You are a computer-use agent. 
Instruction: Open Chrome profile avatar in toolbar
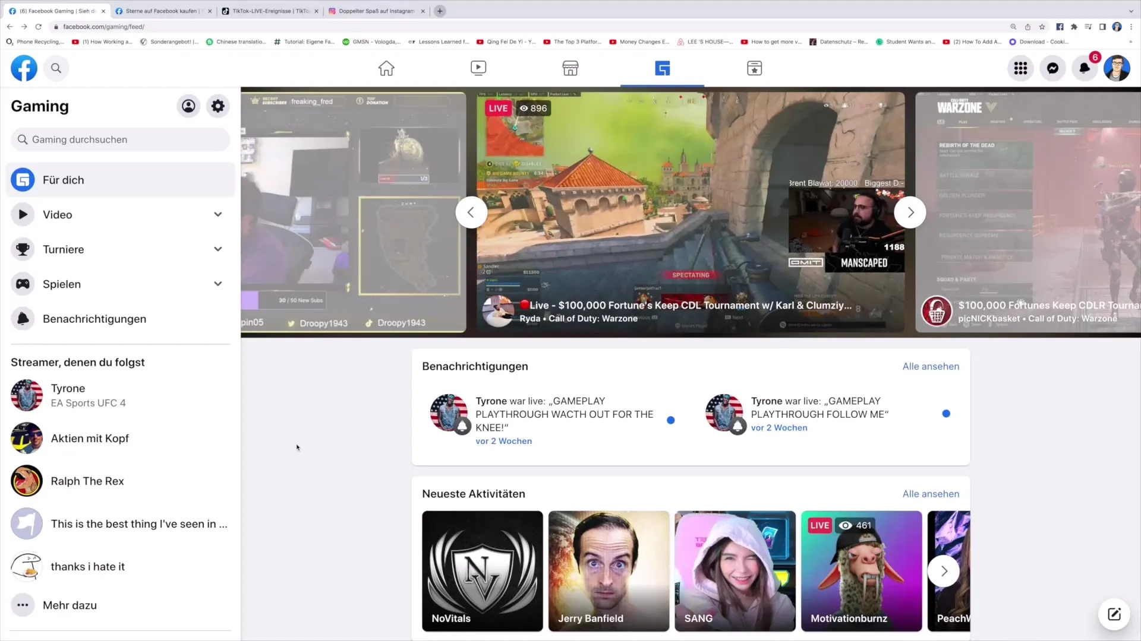1117,27
